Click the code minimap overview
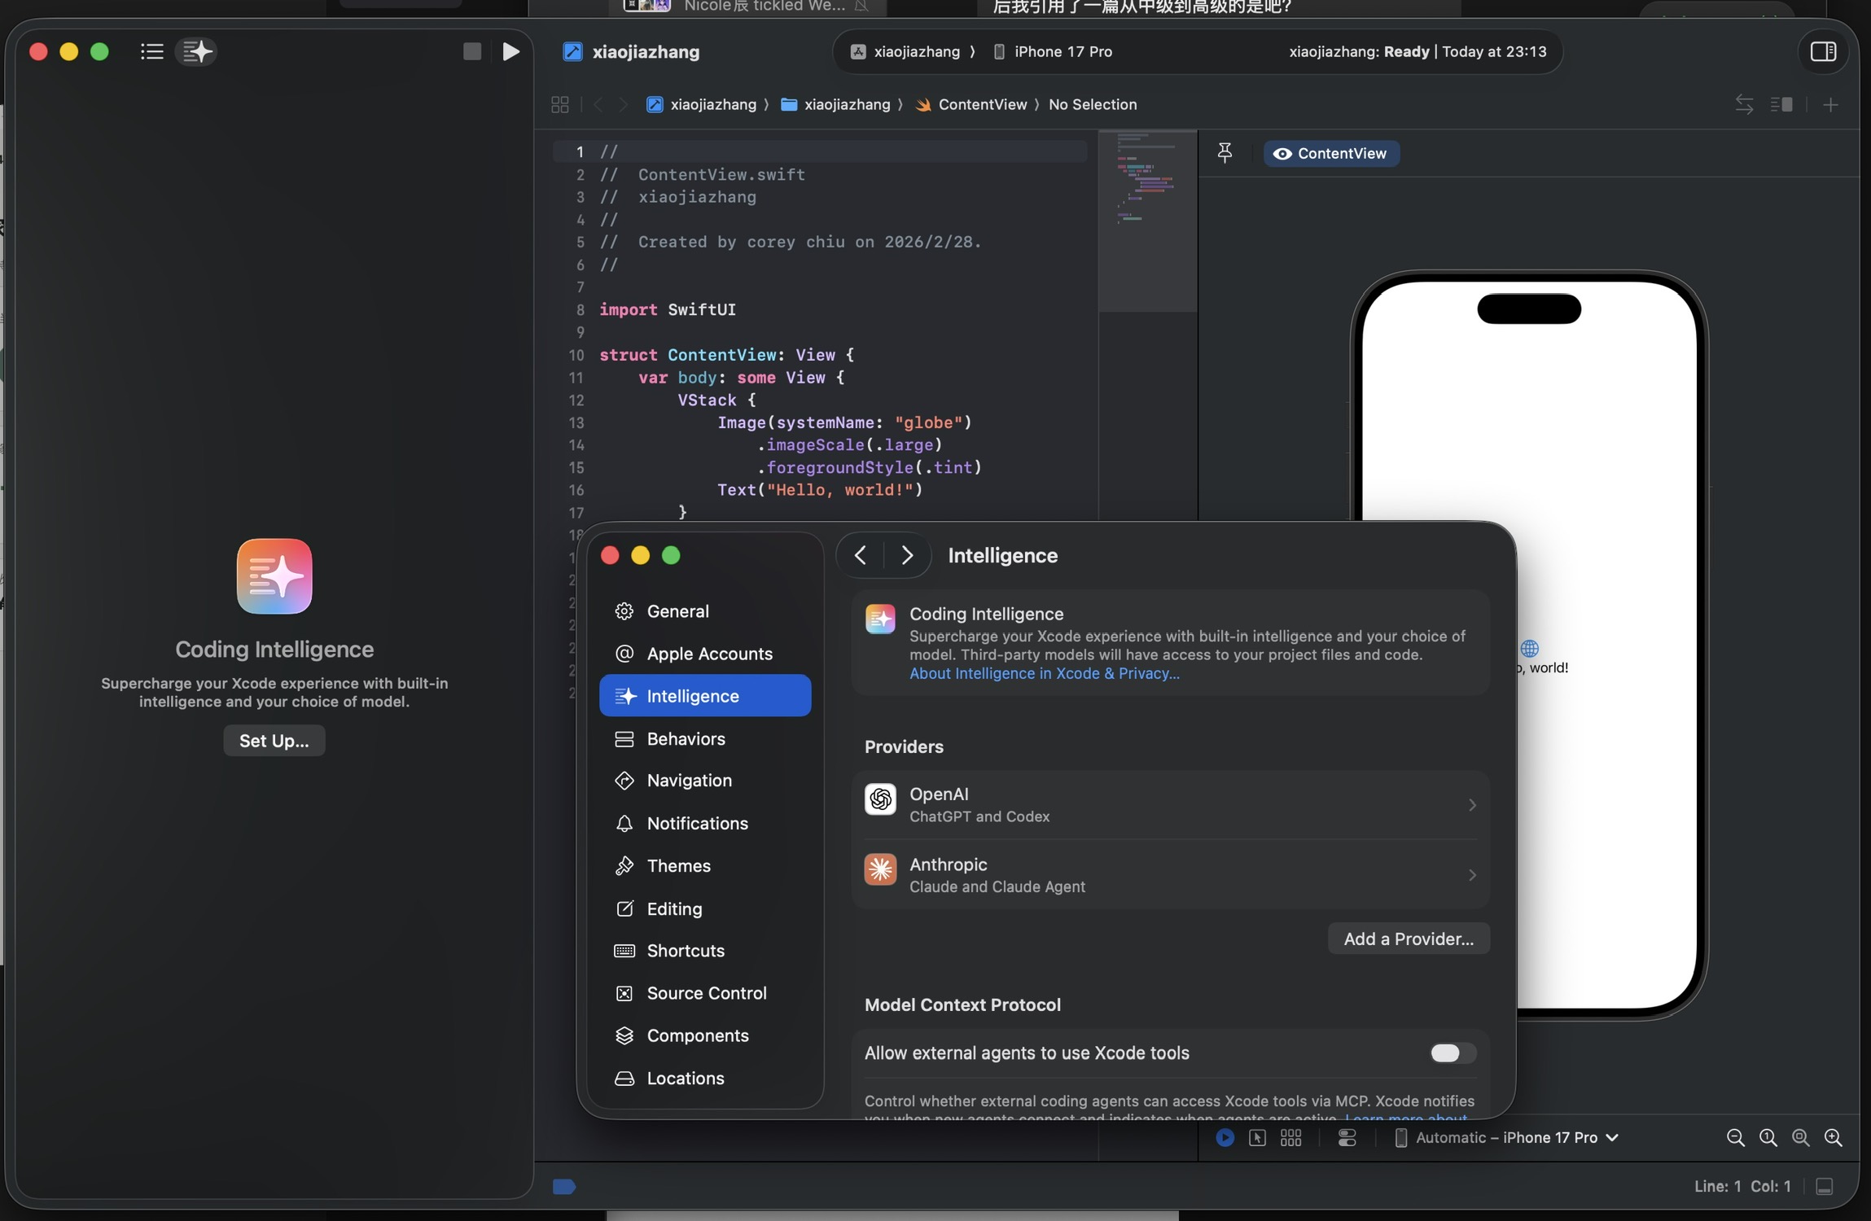The height and width of the screenshot is (1221, 1871). [x=1146, y=220]
